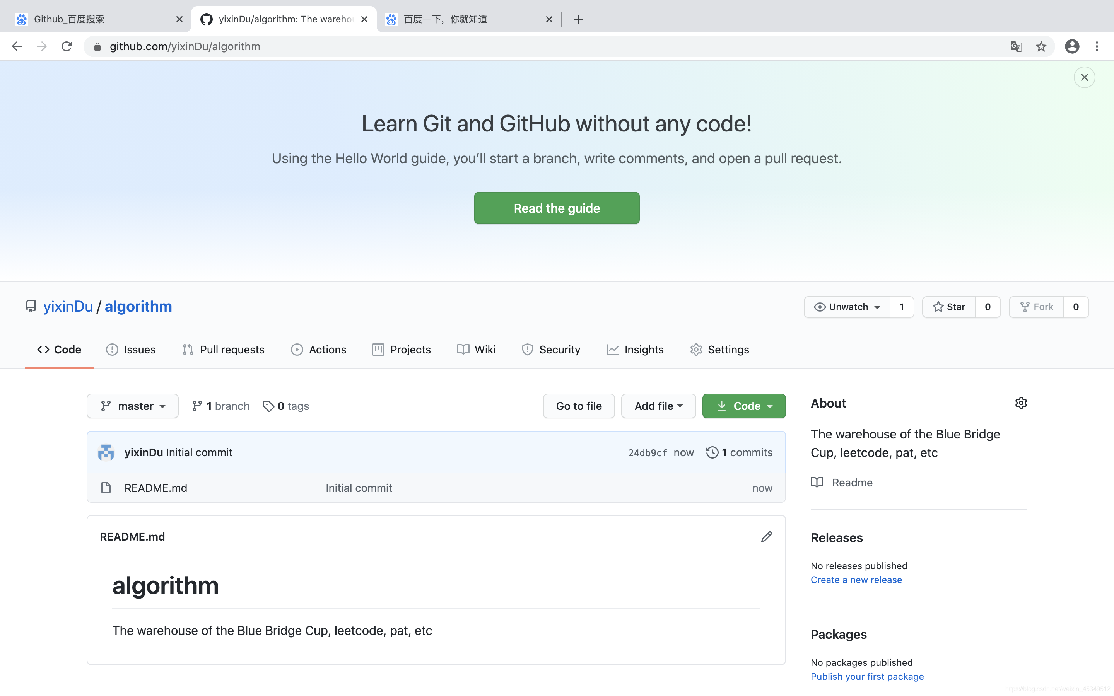Open commit history clock icon
The image size is (1114, 696).
coord(712,452)
